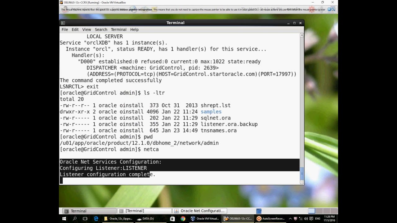Open the View menu in Terminal
Viewport: 397px width, 223px height.
click(87, 29)
